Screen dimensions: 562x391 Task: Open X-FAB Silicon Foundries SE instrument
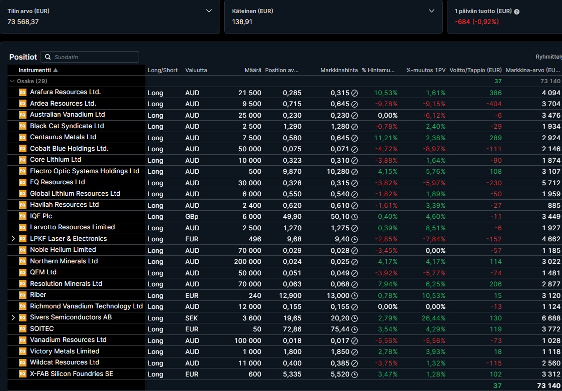coord(72,374)
